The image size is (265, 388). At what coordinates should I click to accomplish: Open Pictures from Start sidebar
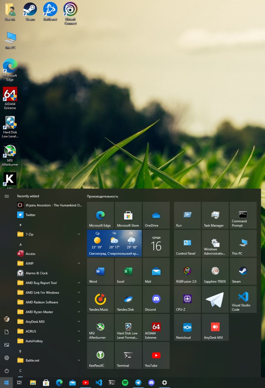coord(7,345)
